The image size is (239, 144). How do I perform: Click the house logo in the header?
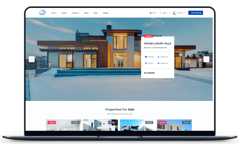click(x=42, y=13)
